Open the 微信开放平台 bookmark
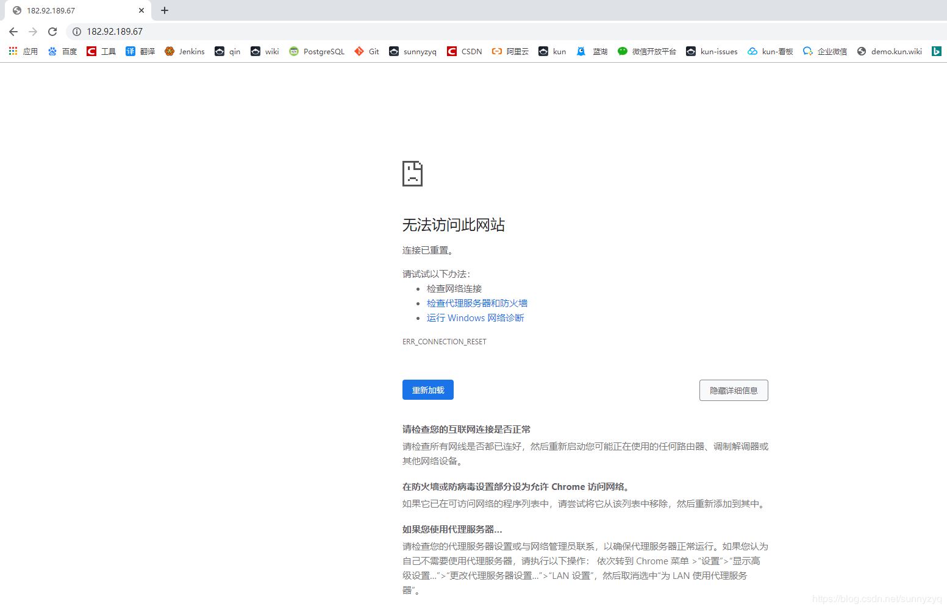 (646, 51)
